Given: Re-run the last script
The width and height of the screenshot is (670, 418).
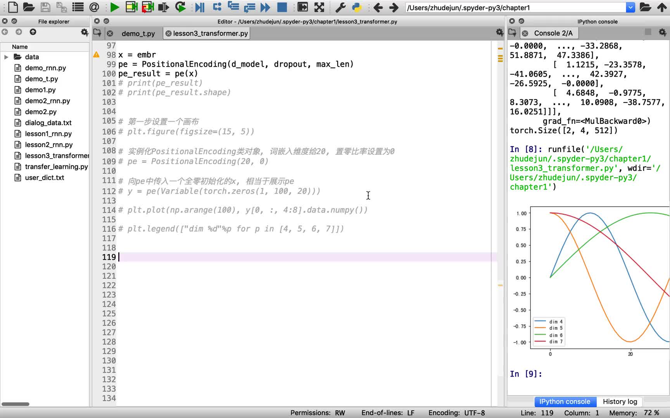Looking at the screenshot, I should 180,7.
